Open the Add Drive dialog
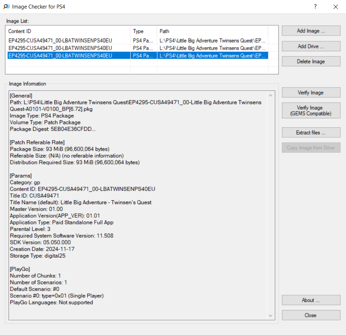This screenshot has width=346, height=335. tap(311, 46)
